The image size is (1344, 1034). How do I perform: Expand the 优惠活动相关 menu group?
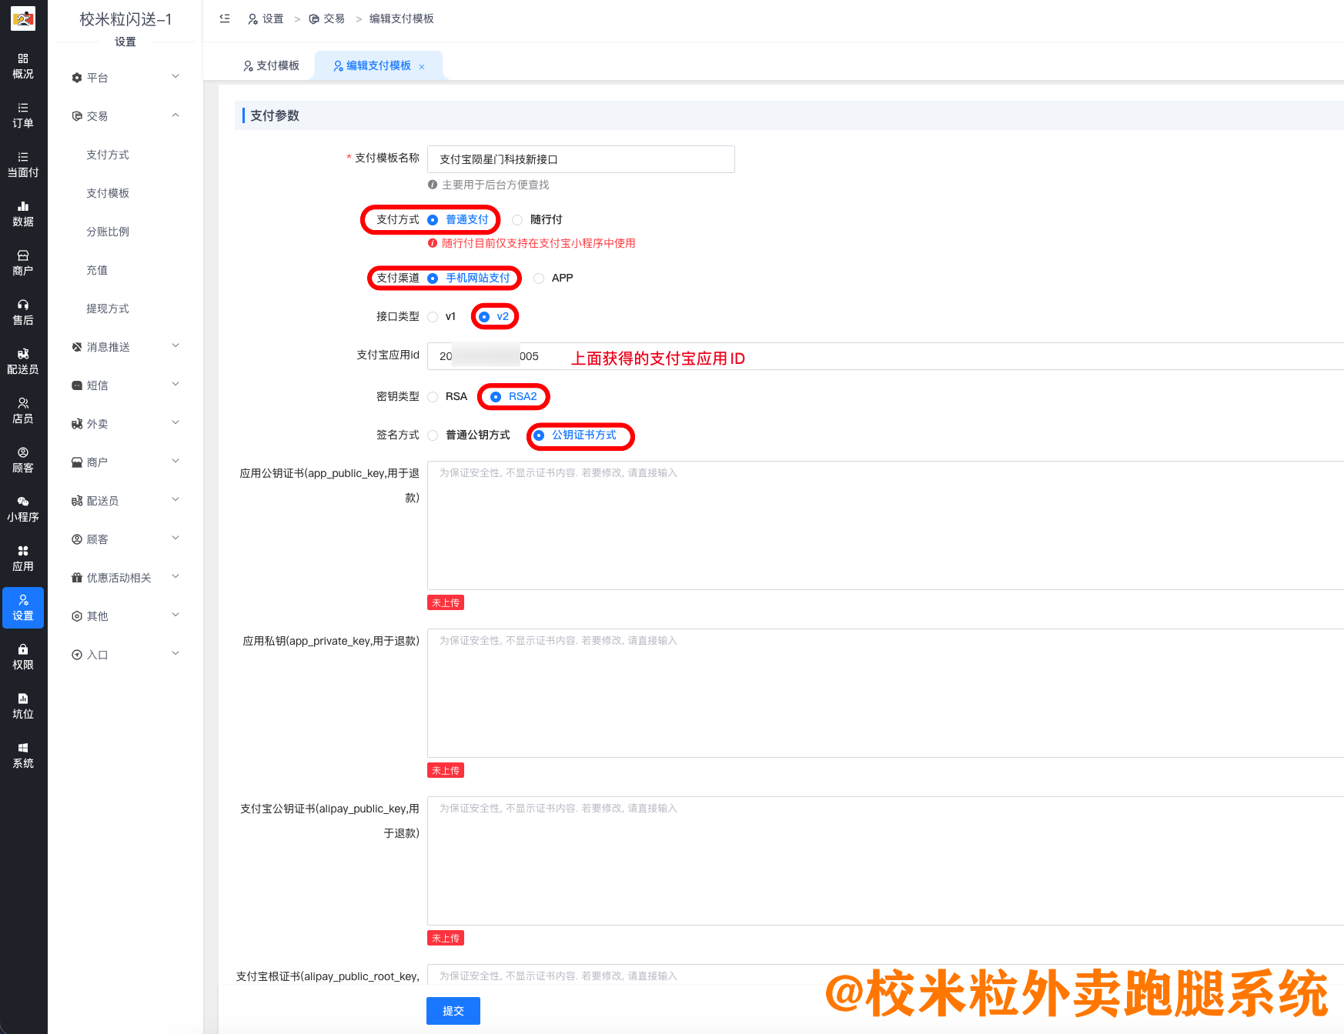coord(125,578)
